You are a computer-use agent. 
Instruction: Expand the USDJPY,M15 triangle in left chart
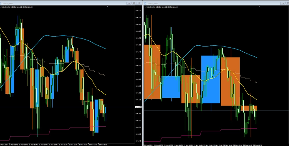click(1, 7)
